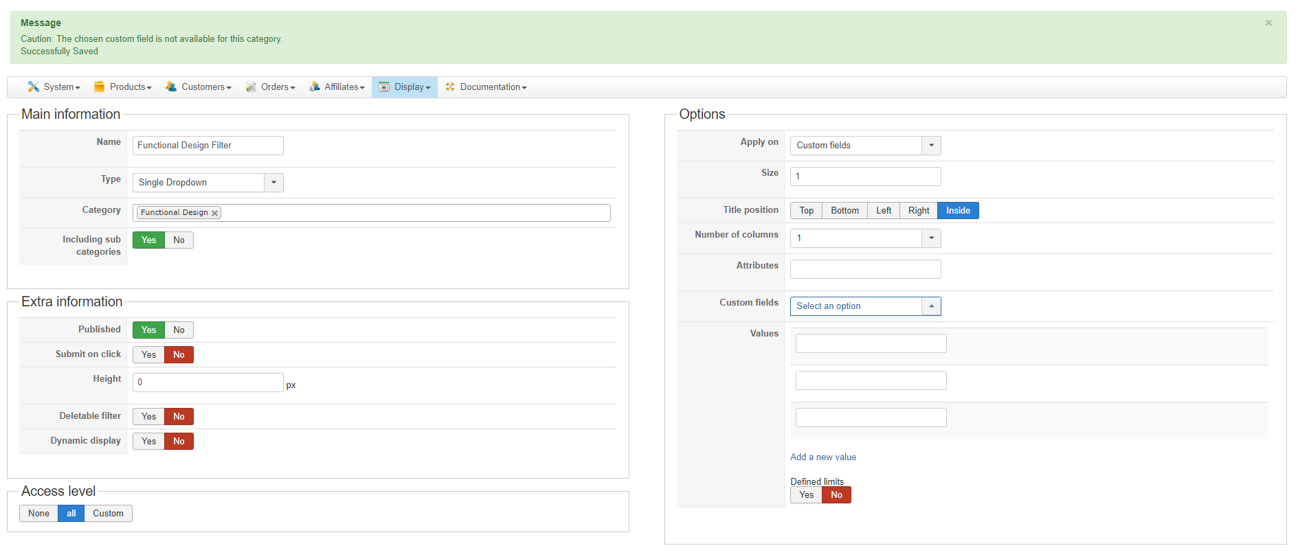Screen dimensions: 1298x559
Task: Set Title position to Right
Action: (919, 210)
